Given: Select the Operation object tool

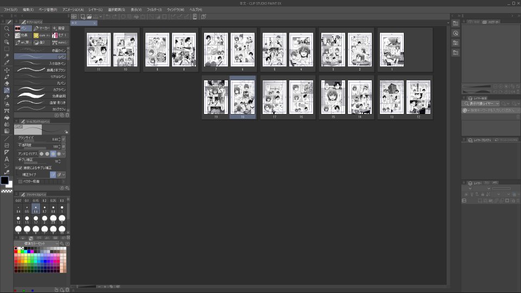Looking at the screenshot, I should coord(7,42).
